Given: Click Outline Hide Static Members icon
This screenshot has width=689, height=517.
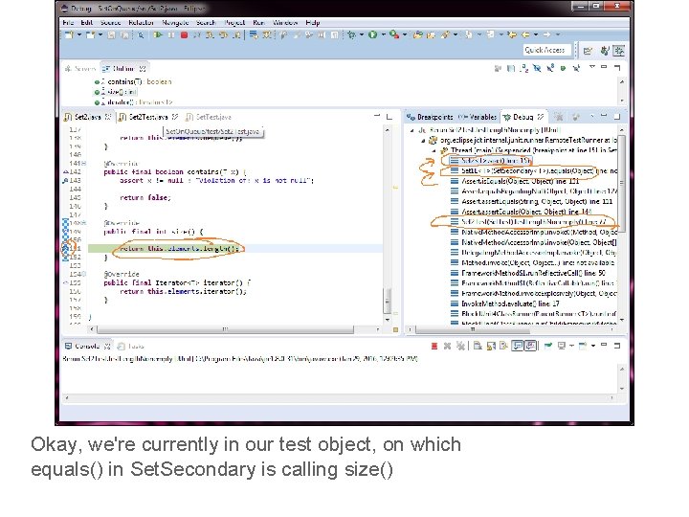Looking at the screenshot, I should tap(550, 68).
